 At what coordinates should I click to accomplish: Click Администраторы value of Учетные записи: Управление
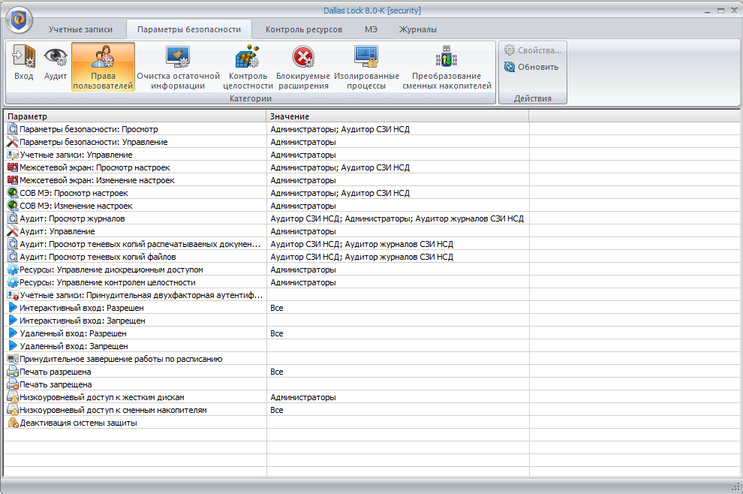303,155
